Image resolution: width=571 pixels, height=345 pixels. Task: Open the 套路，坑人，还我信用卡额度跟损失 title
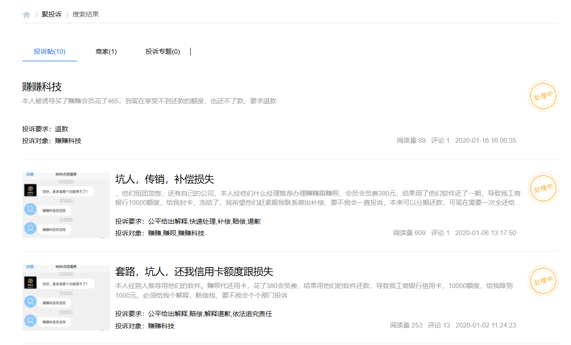(194, 271)
